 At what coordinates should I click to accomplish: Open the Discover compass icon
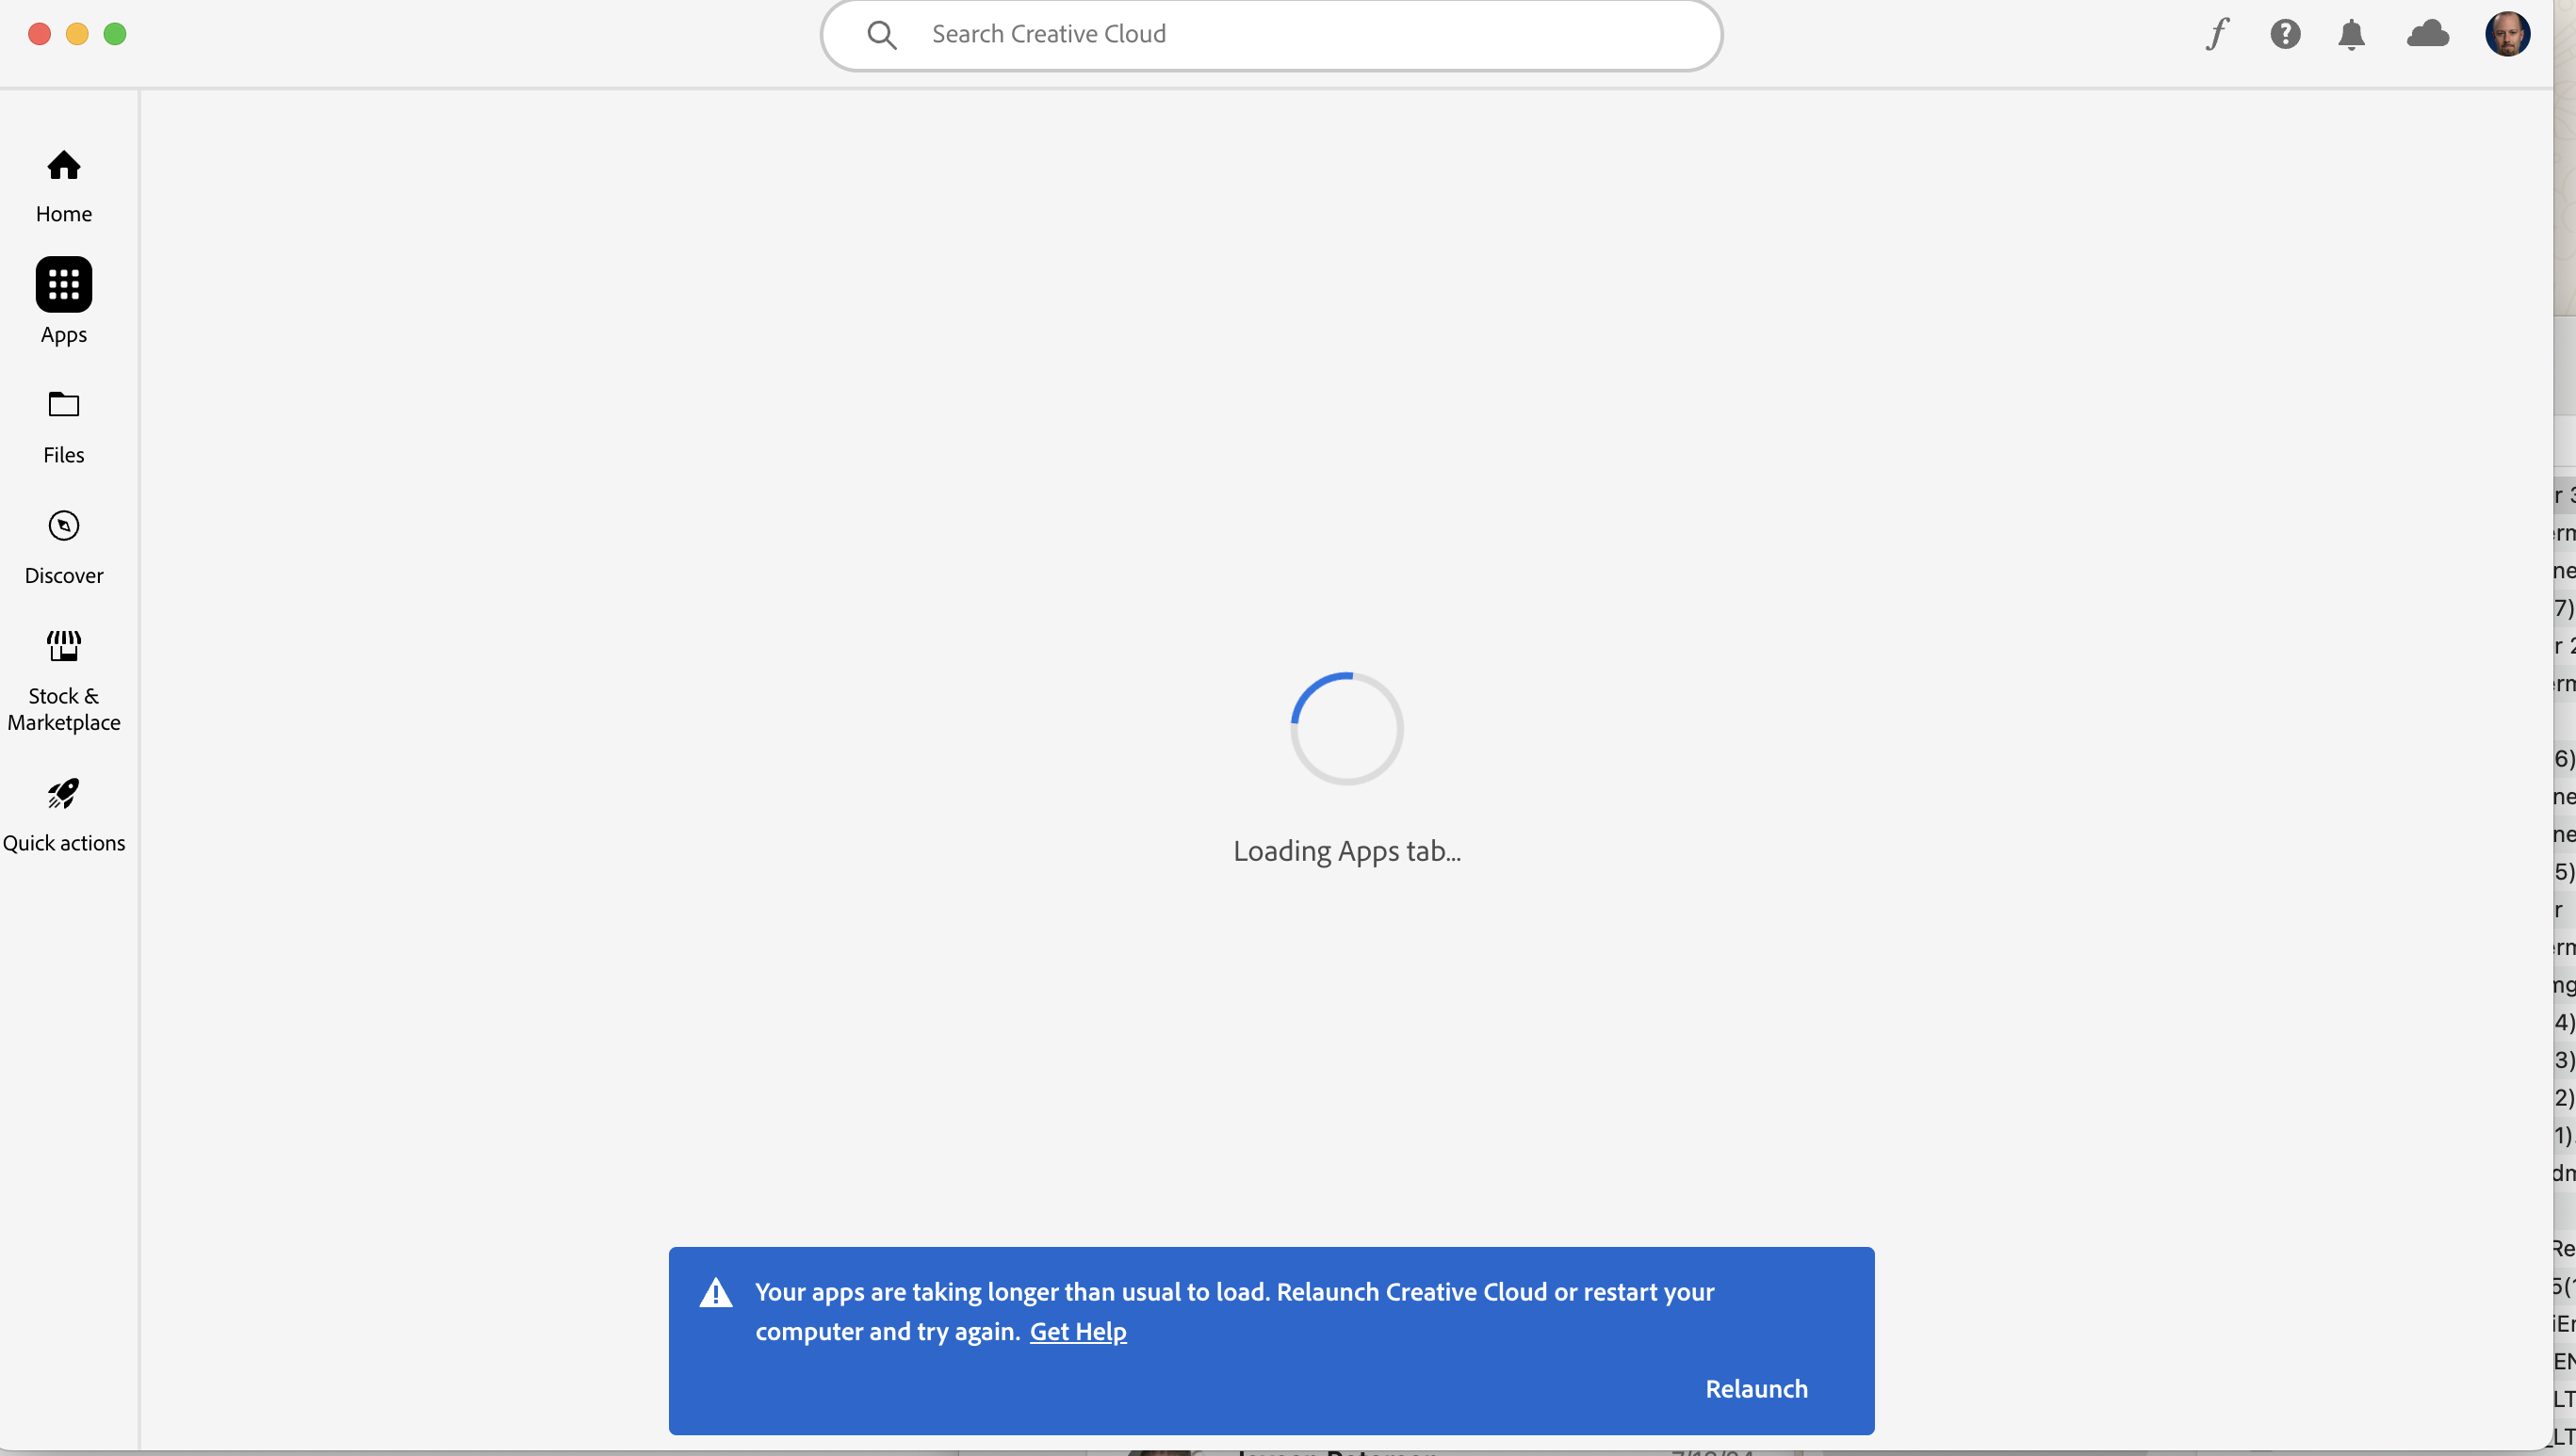tap(64, 526)
